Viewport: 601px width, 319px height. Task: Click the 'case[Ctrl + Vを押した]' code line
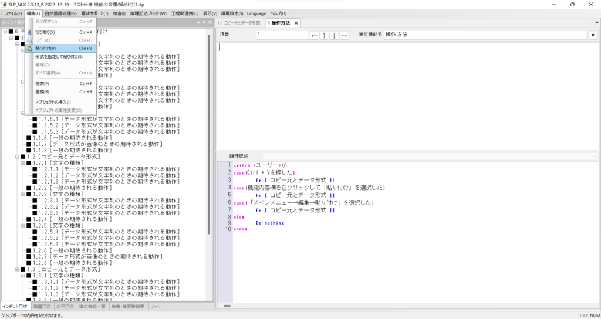[x=264, y=173]
